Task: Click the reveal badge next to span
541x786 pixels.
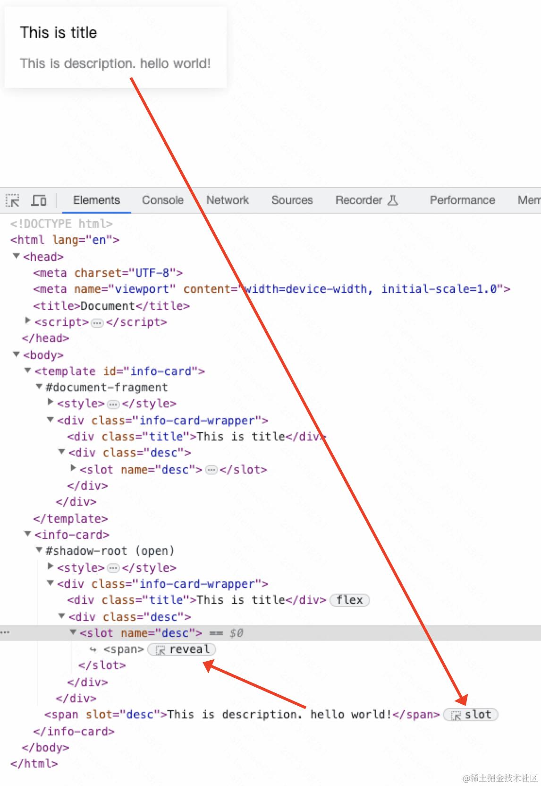Action: (x=182, y=649)
